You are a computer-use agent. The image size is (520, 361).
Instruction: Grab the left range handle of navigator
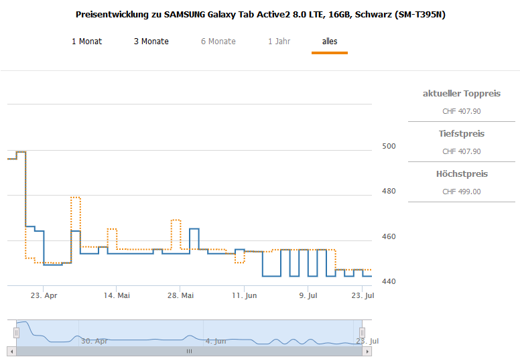(x=16, y=333)
